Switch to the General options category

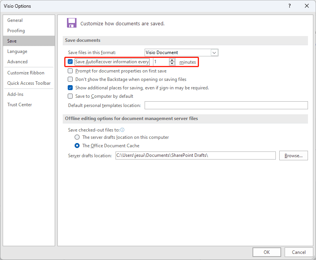click(x=15, y=20)
